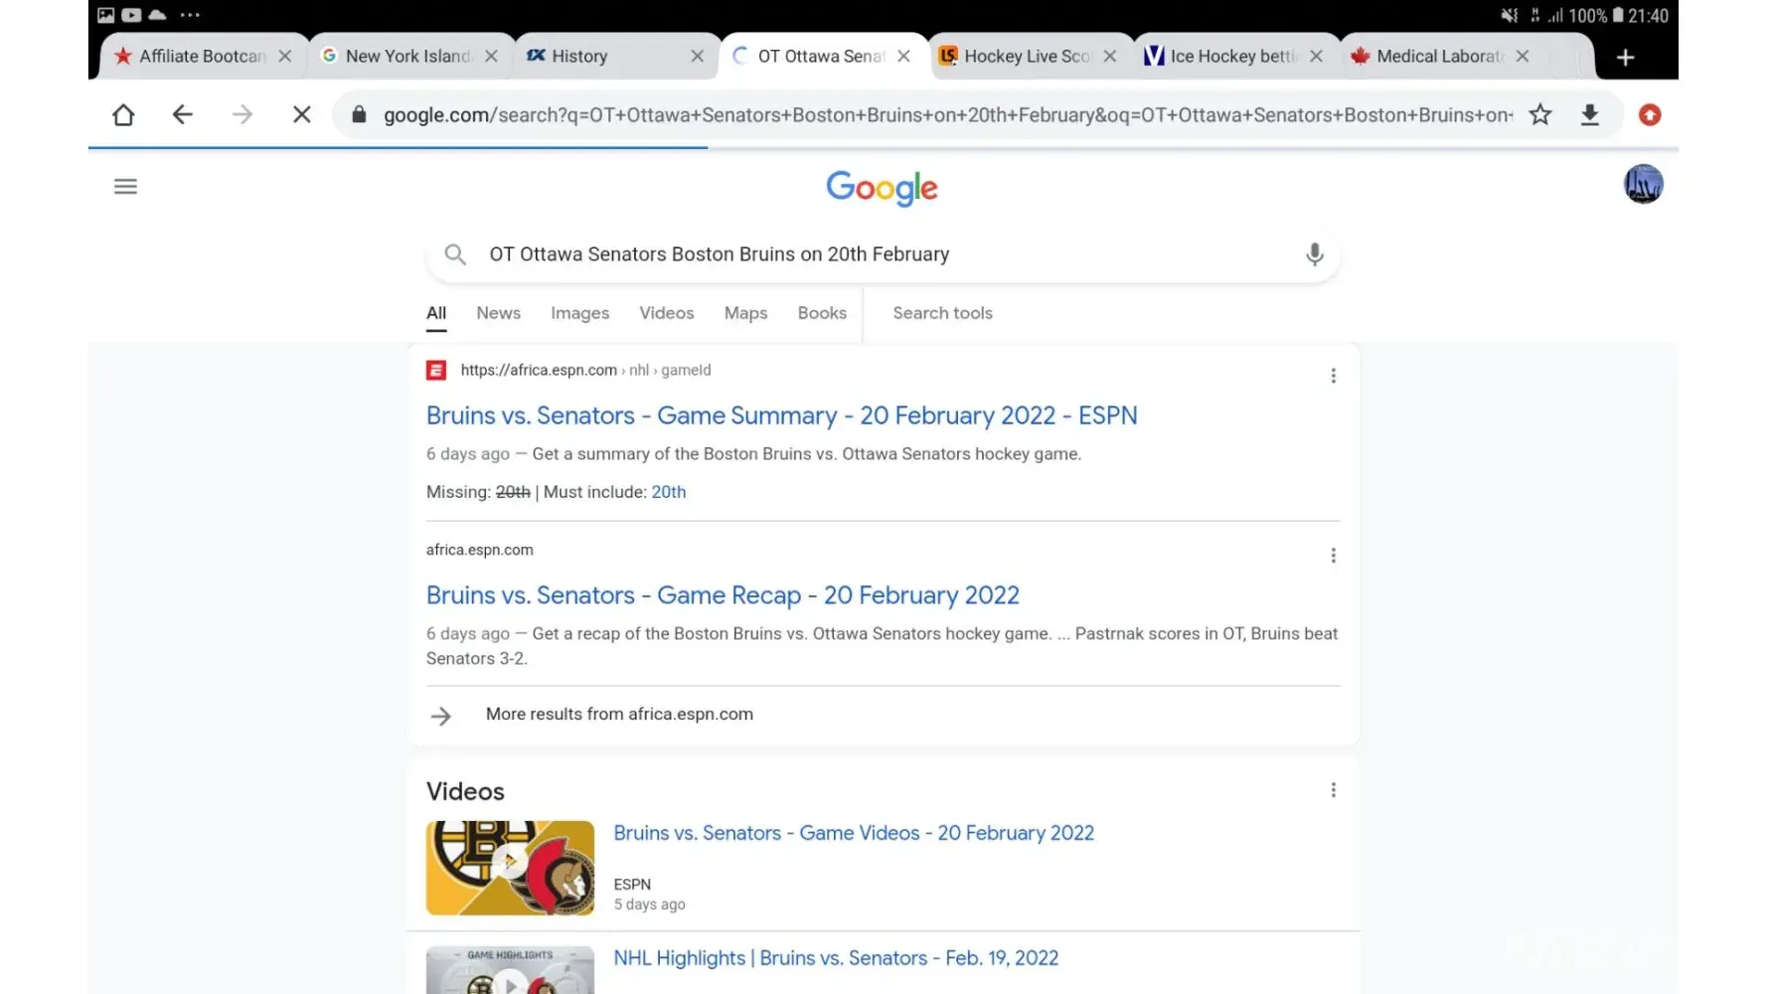
Task: Tap the battery 100% status indicator
Action: coord(1595,15)
